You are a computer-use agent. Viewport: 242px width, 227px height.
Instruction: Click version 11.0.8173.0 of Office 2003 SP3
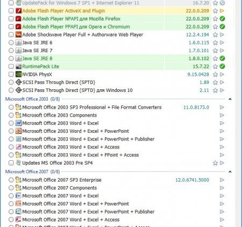coord(196,108)
